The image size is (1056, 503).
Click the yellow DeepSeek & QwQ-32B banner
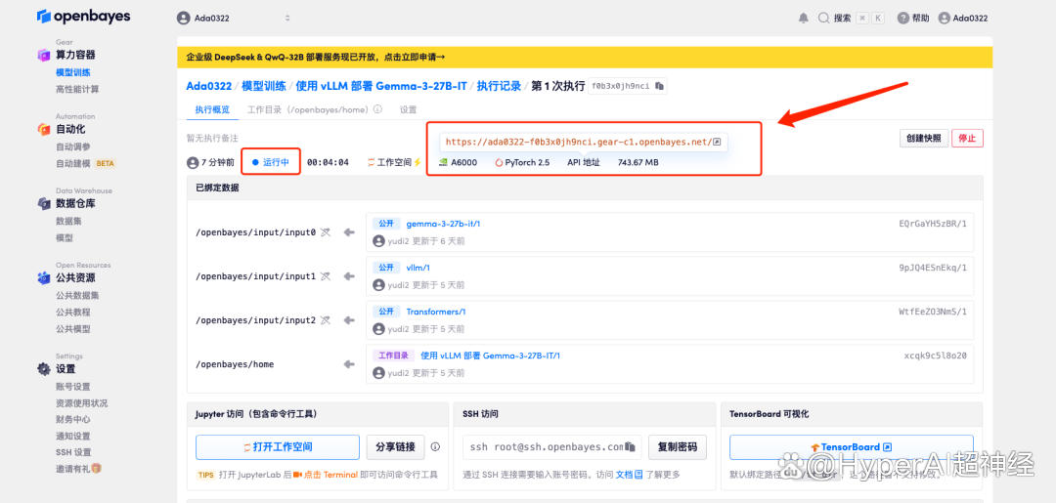pyautogui.click(x=585, y=58)
